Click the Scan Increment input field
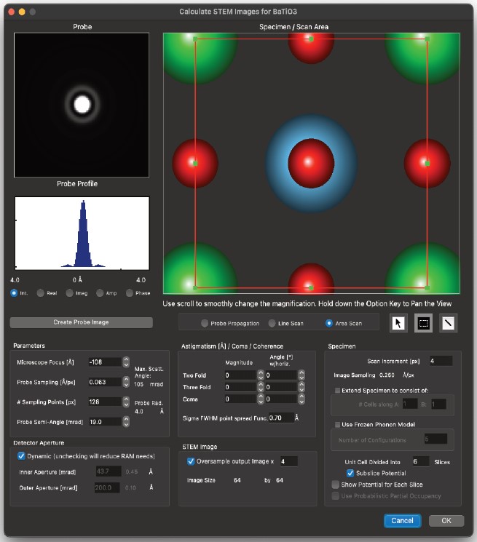This screenshot has height=542, width=477. tap(441, 360)
